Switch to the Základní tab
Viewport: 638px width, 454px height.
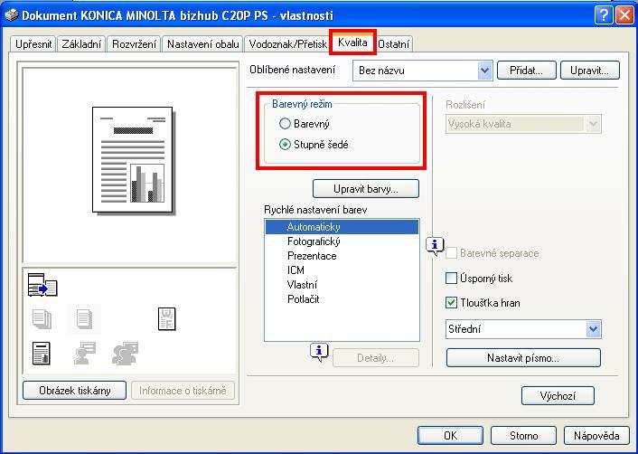[x=81, y=44]
